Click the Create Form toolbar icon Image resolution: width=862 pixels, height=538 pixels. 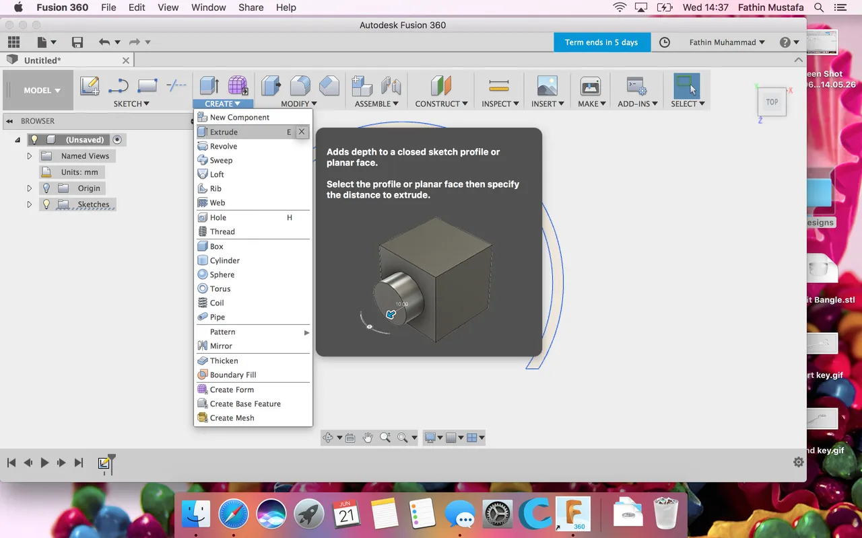click(x=238, y=85)
